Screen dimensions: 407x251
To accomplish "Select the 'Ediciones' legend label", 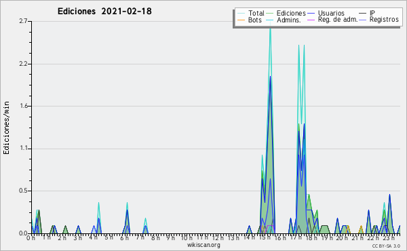I will point(291,13).
